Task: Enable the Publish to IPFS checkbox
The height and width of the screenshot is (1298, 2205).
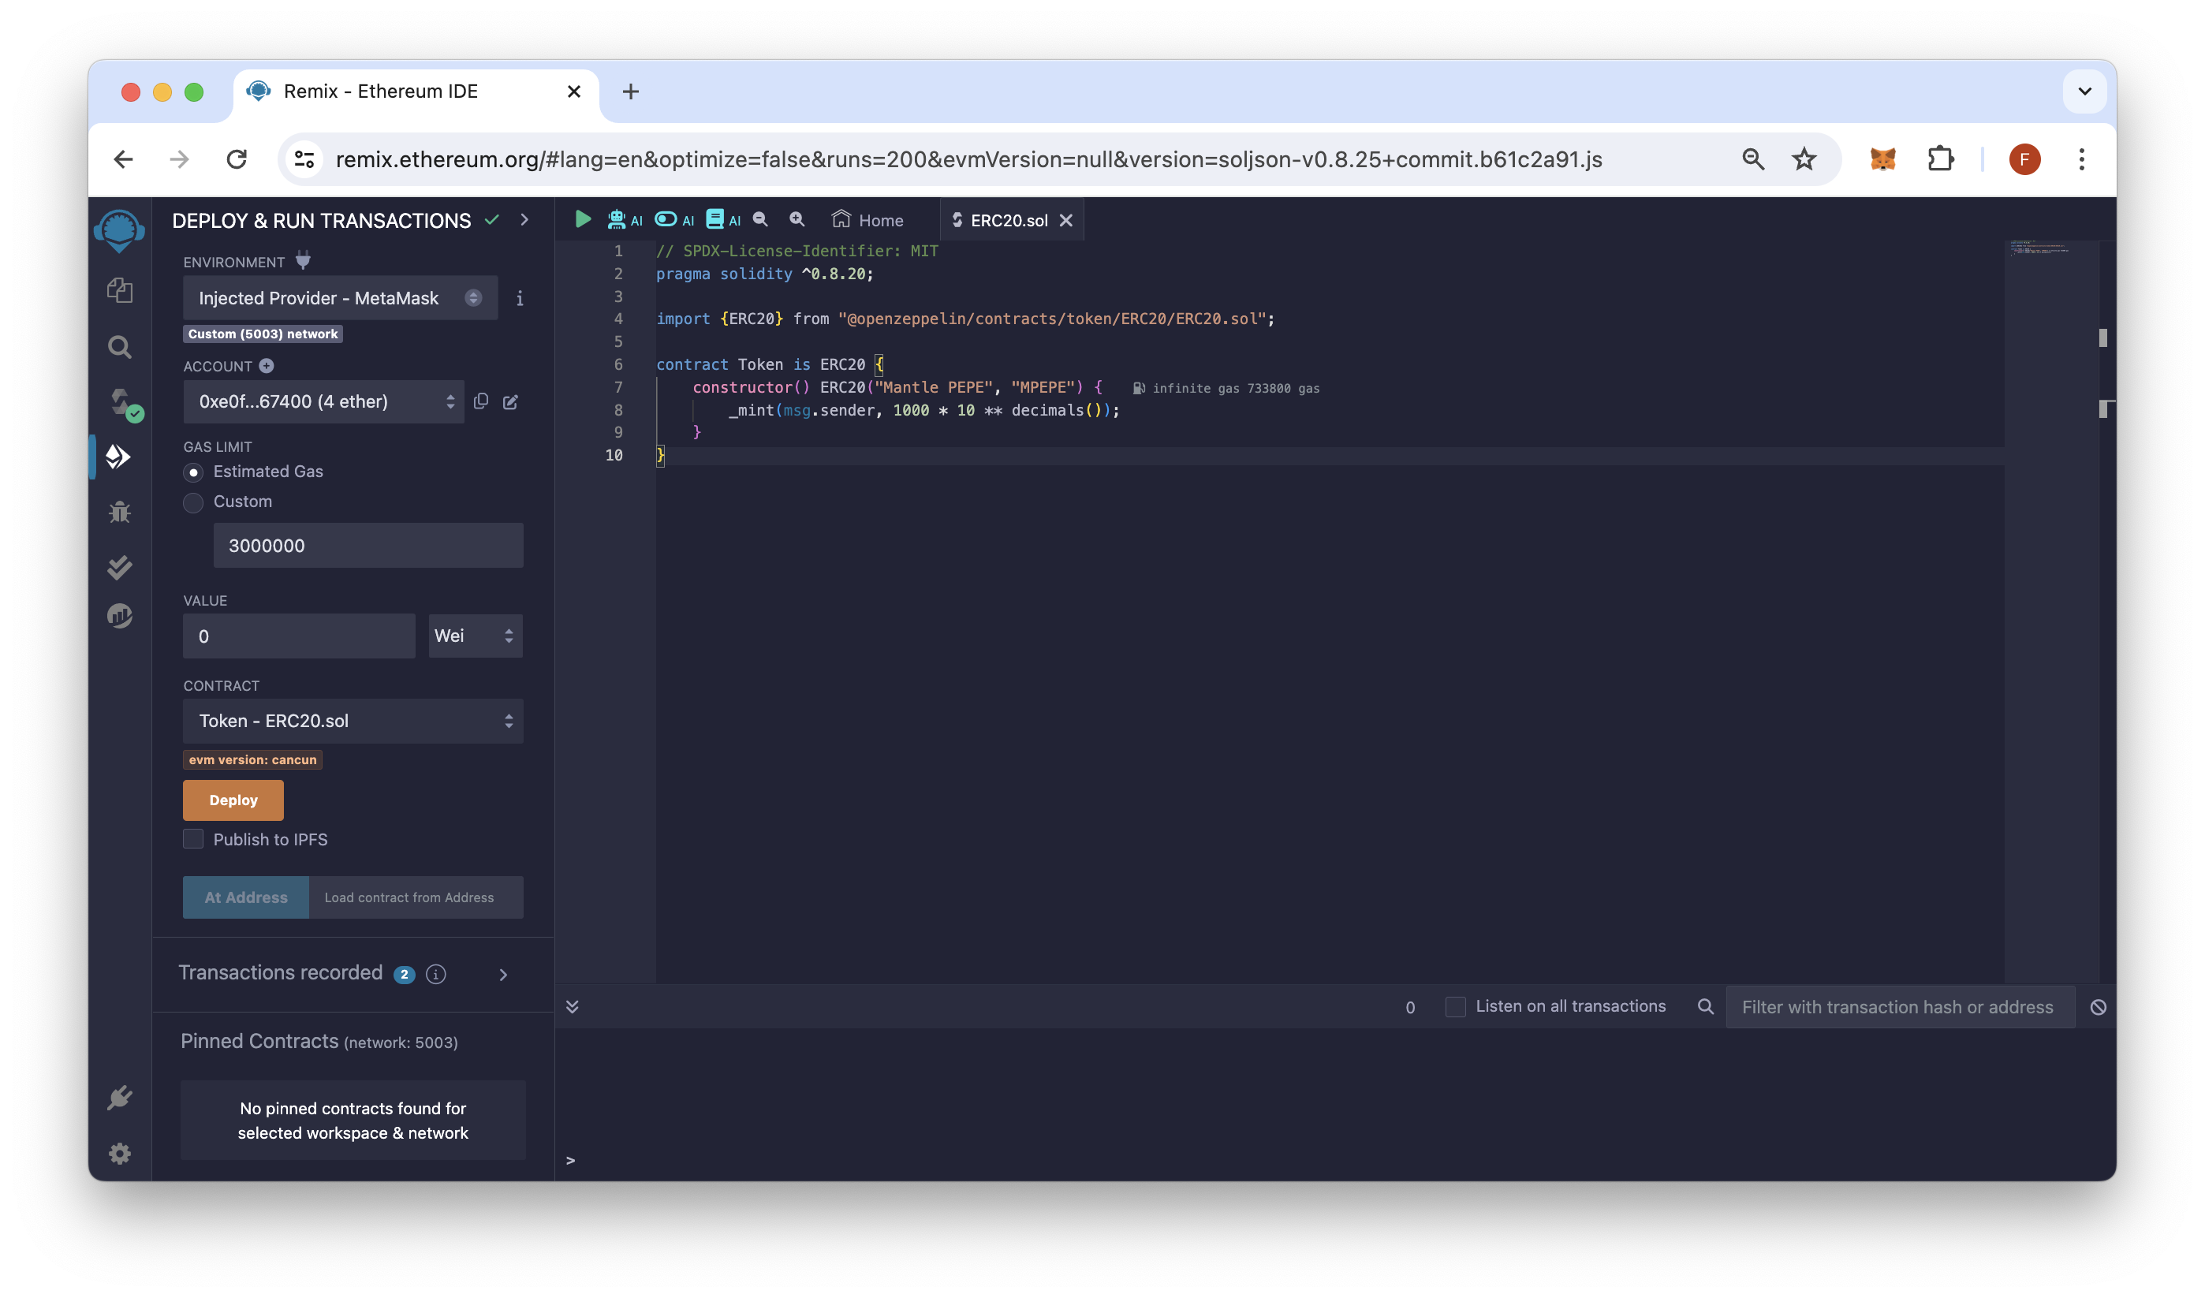Action: pyautogui.click(x=193, y=839)
